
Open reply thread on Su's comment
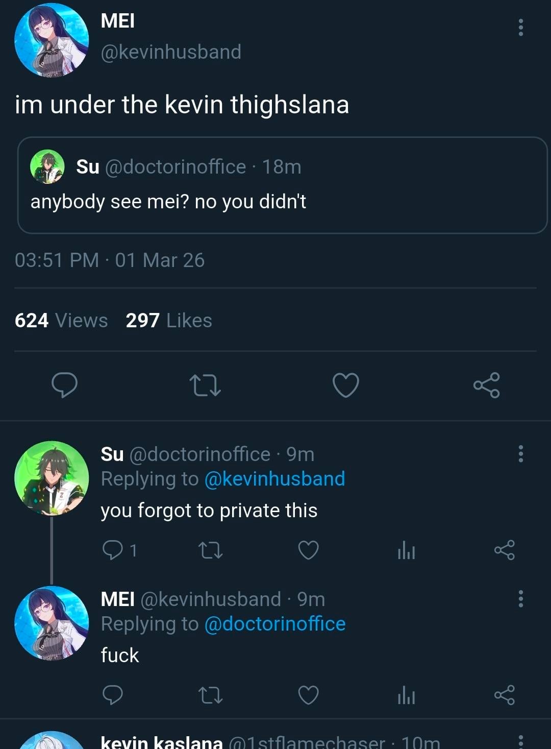pyautogui.click(x=113, y=550)
